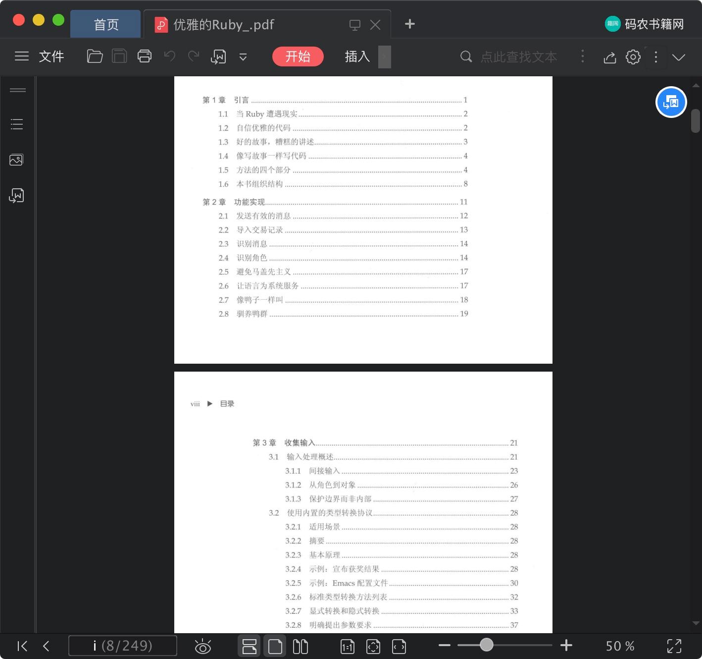702x659 pixels.
Task: Click contents entry 2.8 驯养鸭群
Action: click(x=343, y=314)
